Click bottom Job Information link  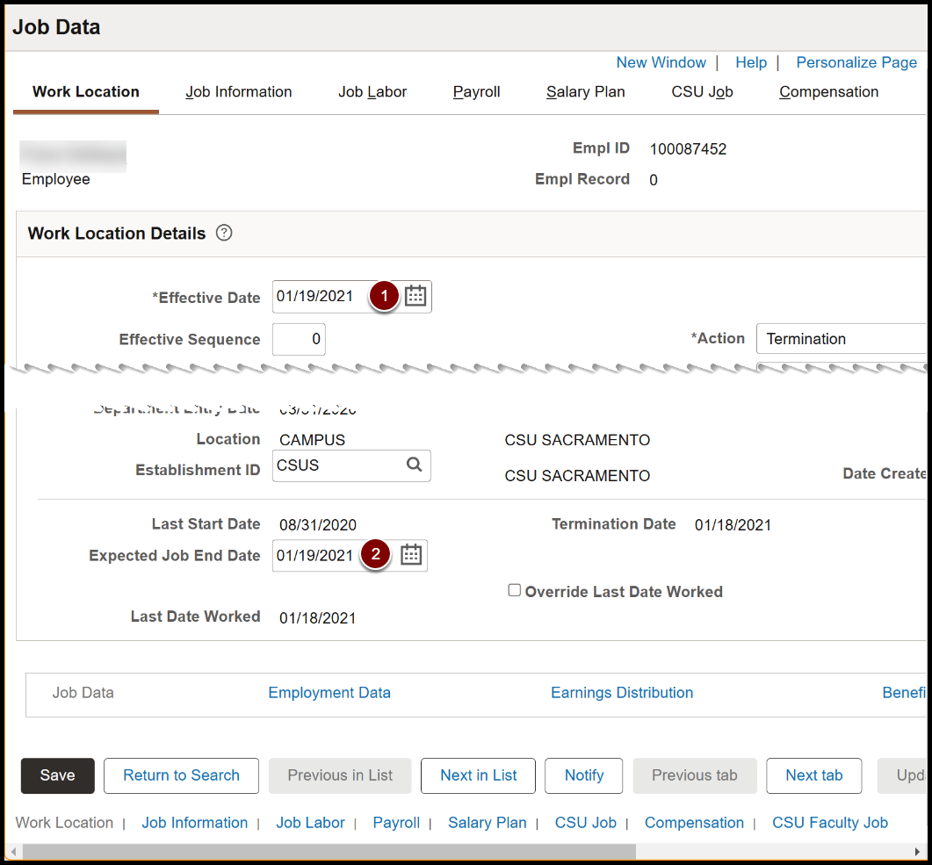coord(194,823)
